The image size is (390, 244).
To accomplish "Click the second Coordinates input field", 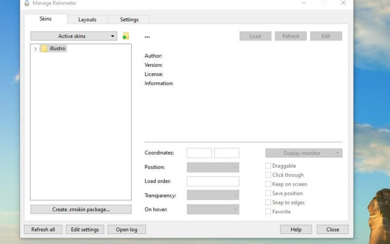I will point(227,153).
